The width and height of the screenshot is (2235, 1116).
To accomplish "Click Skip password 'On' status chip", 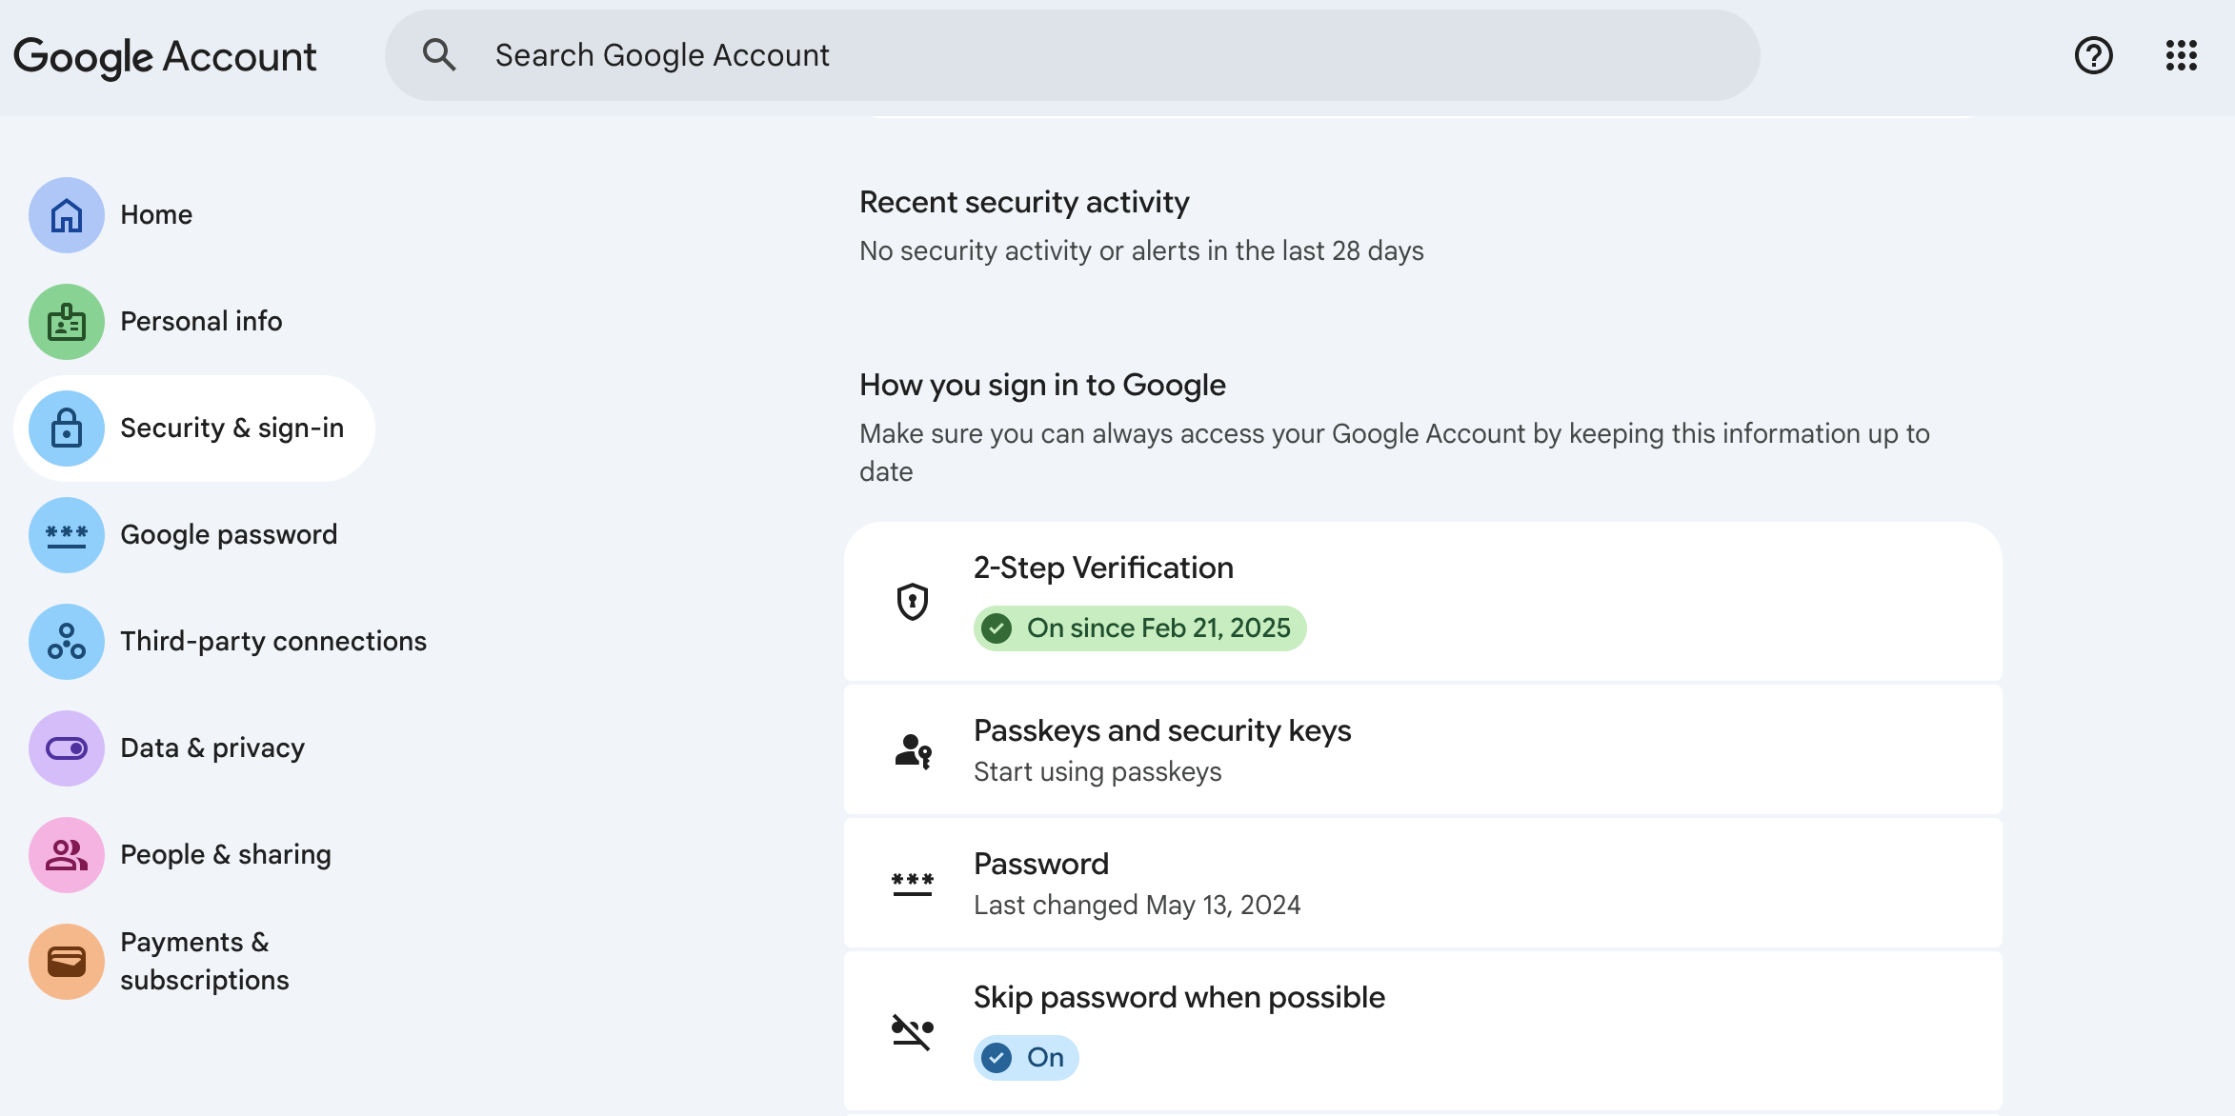I will point(1025,1058).
